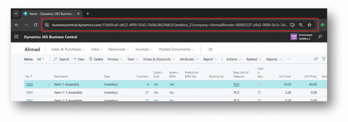Click the green extension icon

pos(323,25)
